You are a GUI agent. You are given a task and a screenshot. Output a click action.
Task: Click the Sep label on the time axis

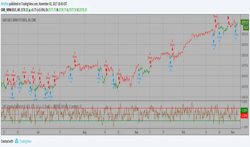click(x=136, y=132)
